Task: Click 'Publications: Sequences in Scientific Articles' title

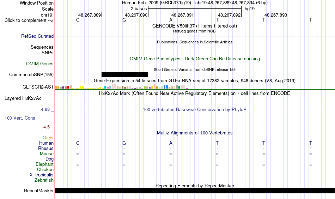Action: (x=195, y=42)
